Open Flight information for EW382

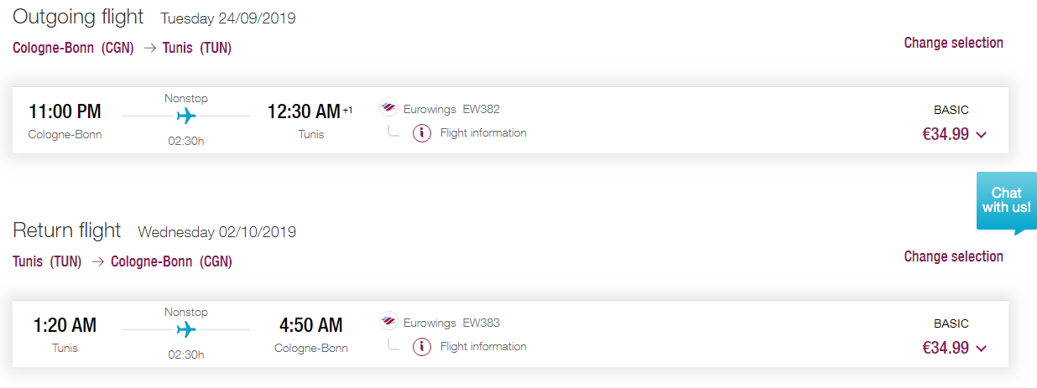point(483,133)
